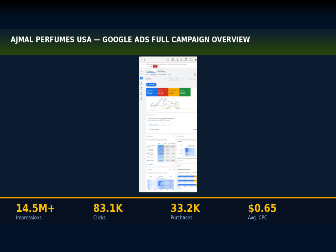The image size is (336, 252).
Task: Click the 33.2K Purchases stat on slide
Action: coord(185,211)
